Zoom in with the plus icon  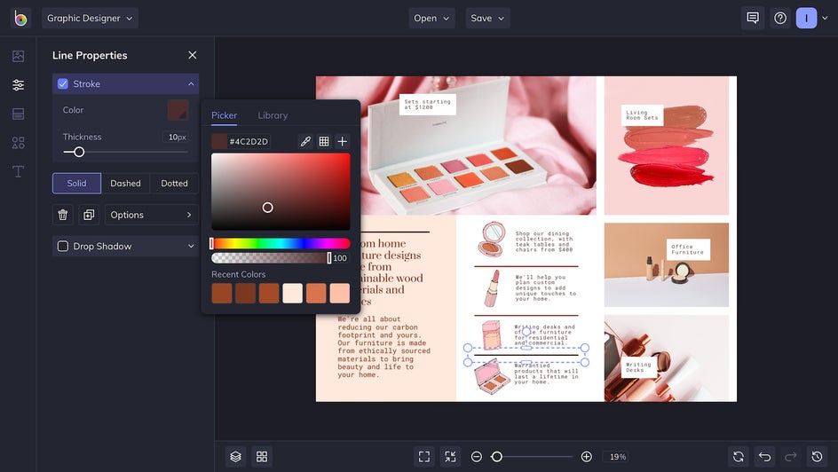click(586, 457)
